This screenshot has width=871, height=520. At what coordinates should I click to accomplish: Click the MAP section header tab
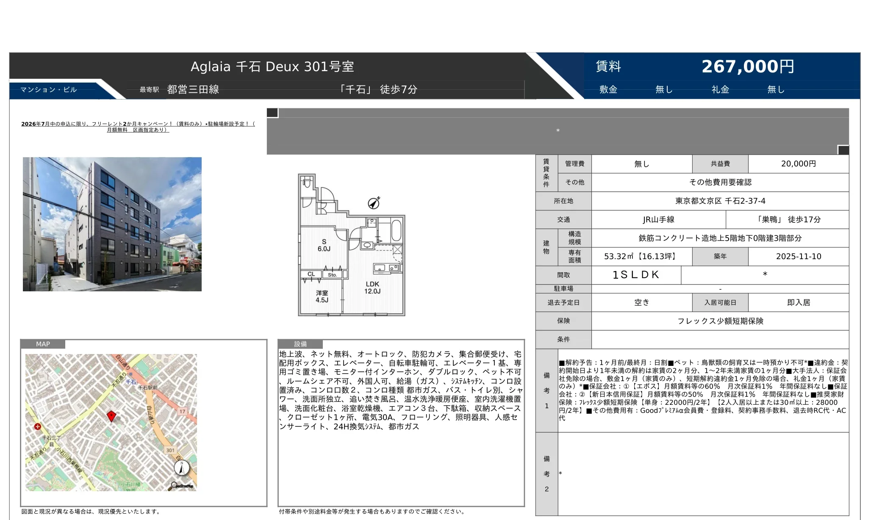point(43,344)
